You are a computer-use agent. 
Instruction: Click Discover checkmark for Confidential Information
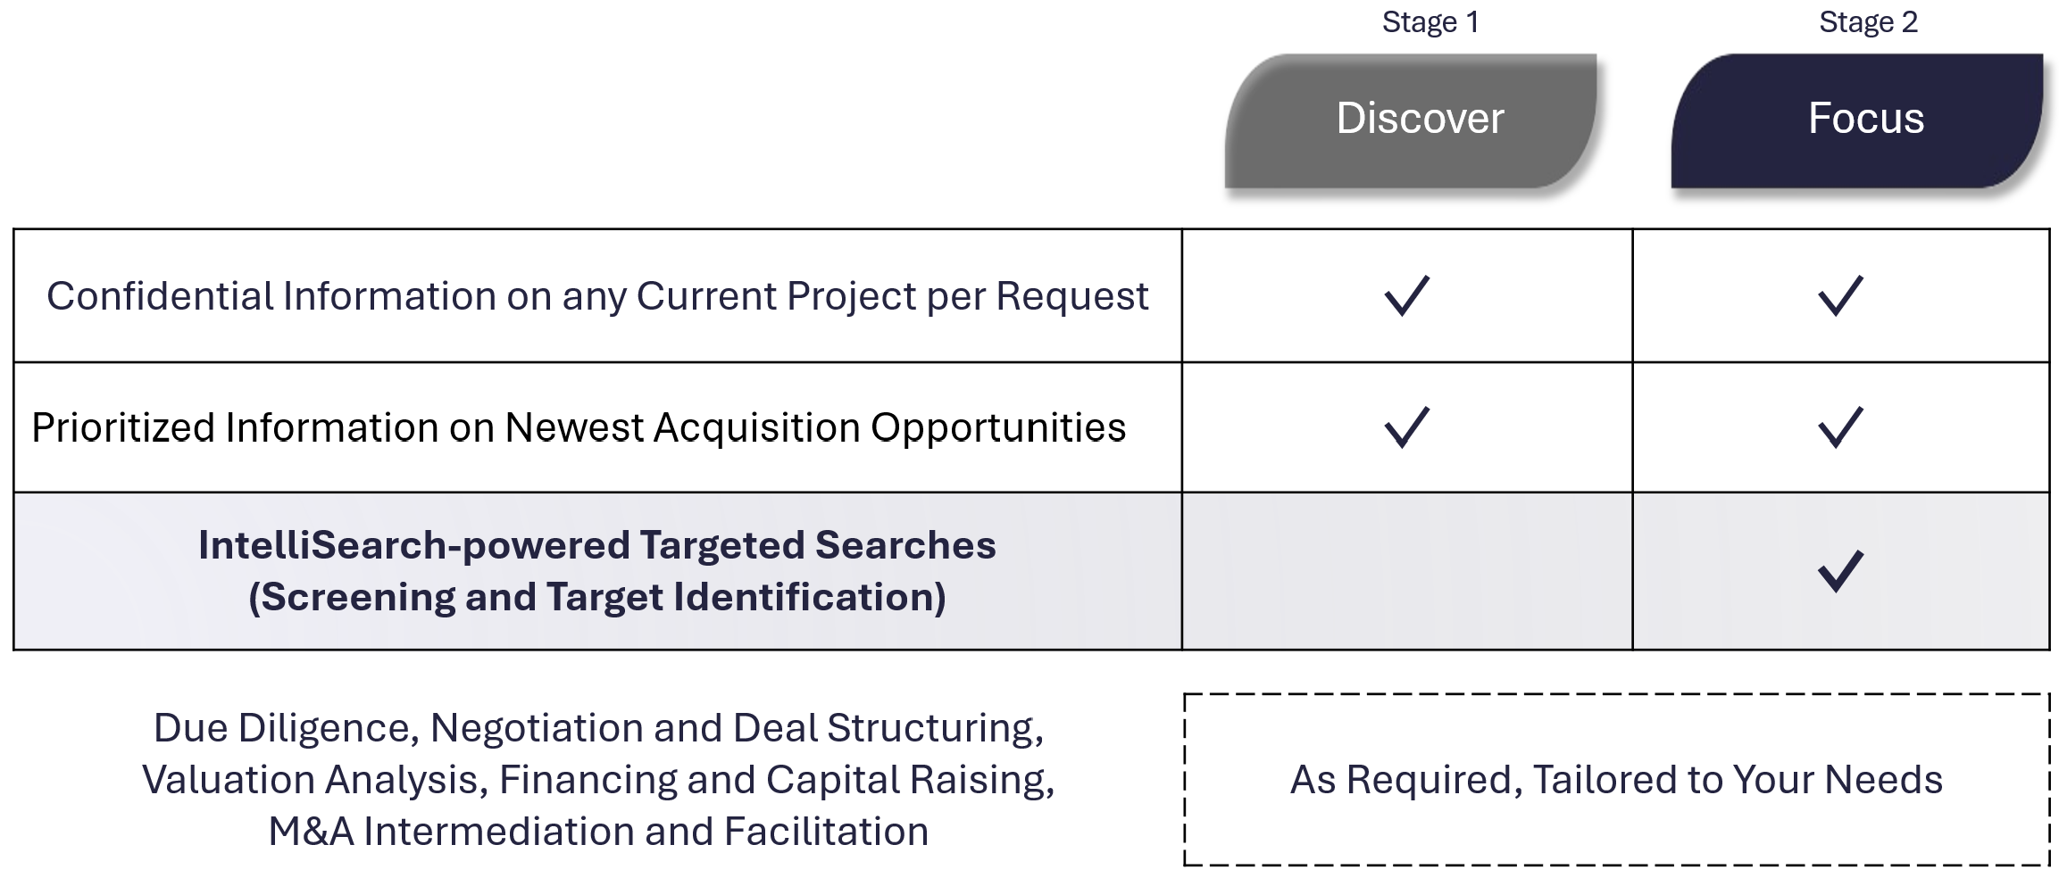[x=1406, y=295]
